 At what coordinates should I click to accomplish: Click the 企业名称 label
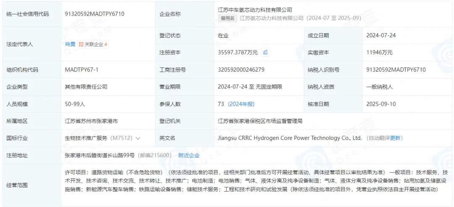[170, 14]
